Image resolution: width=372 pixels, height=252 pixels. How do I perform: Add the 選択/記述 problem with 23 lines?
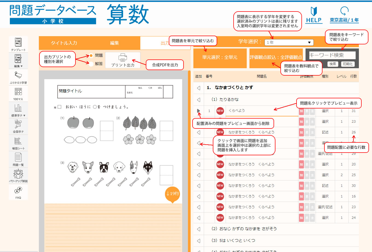click(x=199, y=207)
